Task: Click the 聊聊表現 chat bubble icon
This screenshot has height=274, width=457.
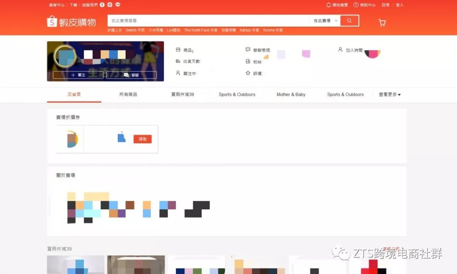Action: [x=248, y=49]
